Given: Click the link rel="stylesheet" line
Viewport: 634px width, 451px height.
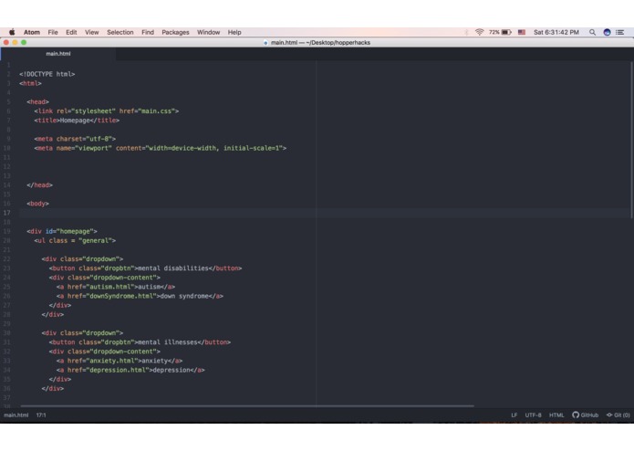Looking at the screenshot, I should click(x=107, y=110).
